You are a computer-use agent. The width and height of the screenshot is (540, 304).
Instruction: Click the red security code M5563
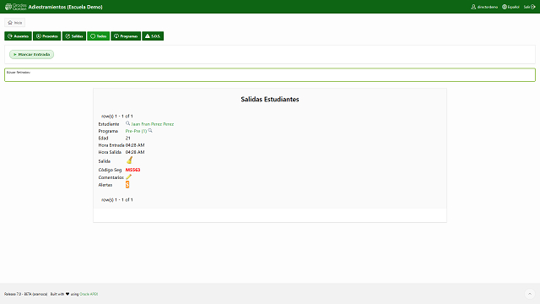point(133,170)
